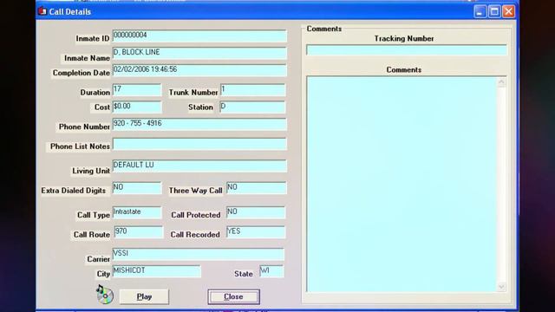Click the Phone Number label

point(84,127)
